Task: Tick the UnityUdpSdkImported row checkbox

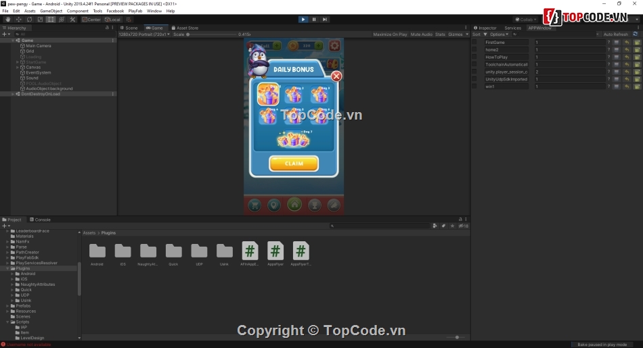Action: coord(474,79)
